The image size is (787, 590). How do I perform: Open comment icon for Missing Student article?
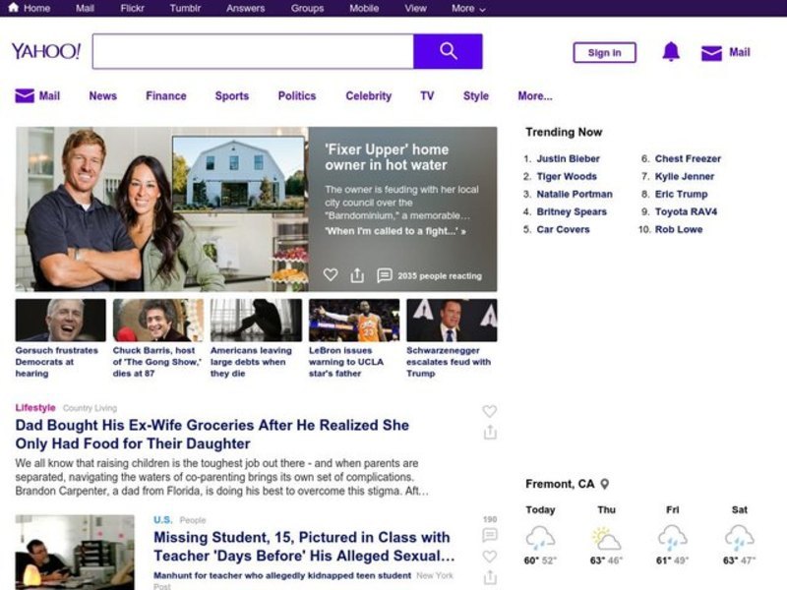(489, 535)
